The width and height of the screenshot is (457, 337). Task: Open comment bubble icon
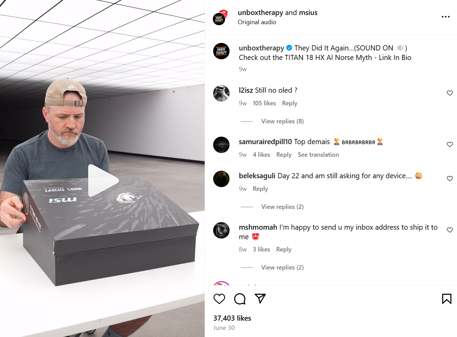point(240,299)
